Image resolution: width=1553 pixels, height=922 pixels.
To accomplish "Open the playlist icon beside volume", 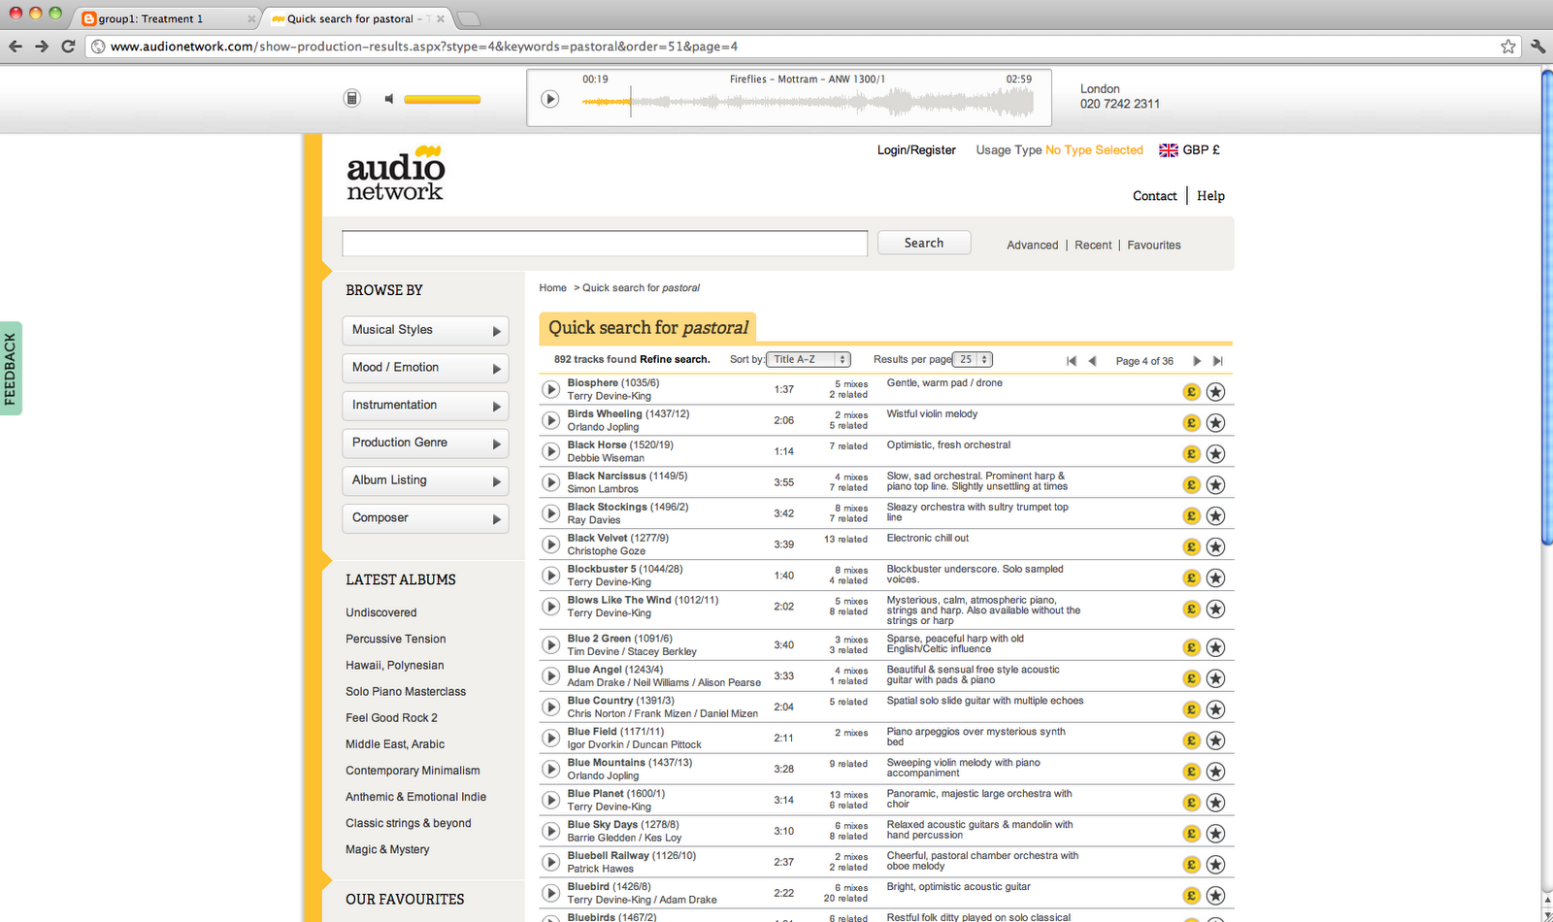I will (x=352, y=98).
